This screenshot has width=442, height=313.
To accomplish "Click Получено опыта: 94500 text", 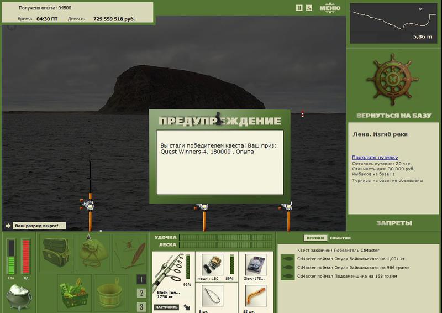I will [45, 8].
